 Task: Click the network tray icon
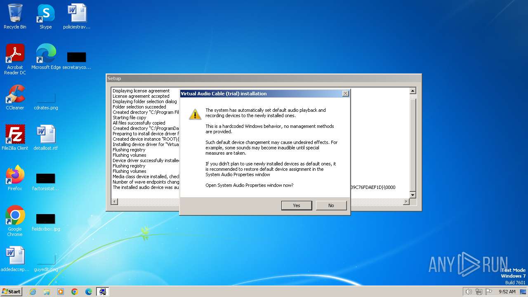[x=479, y=292]
